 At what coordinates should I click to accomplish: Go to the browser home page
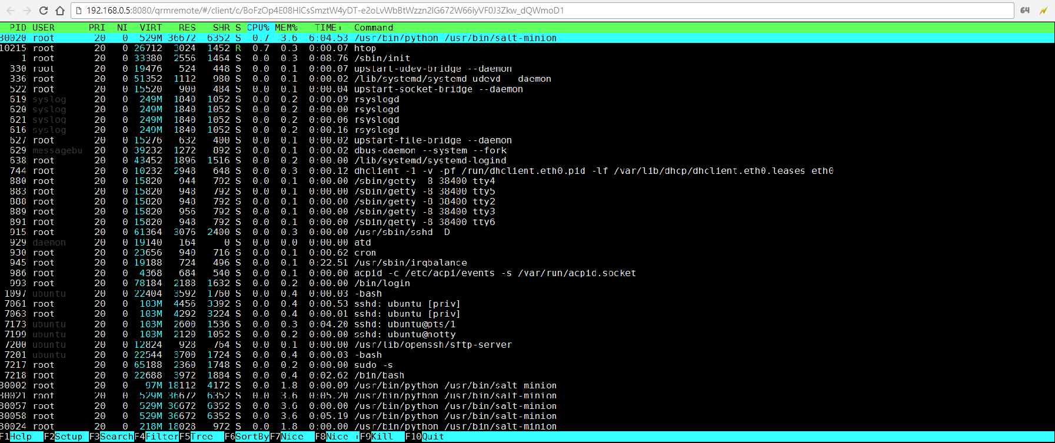(x=60, y=11)
